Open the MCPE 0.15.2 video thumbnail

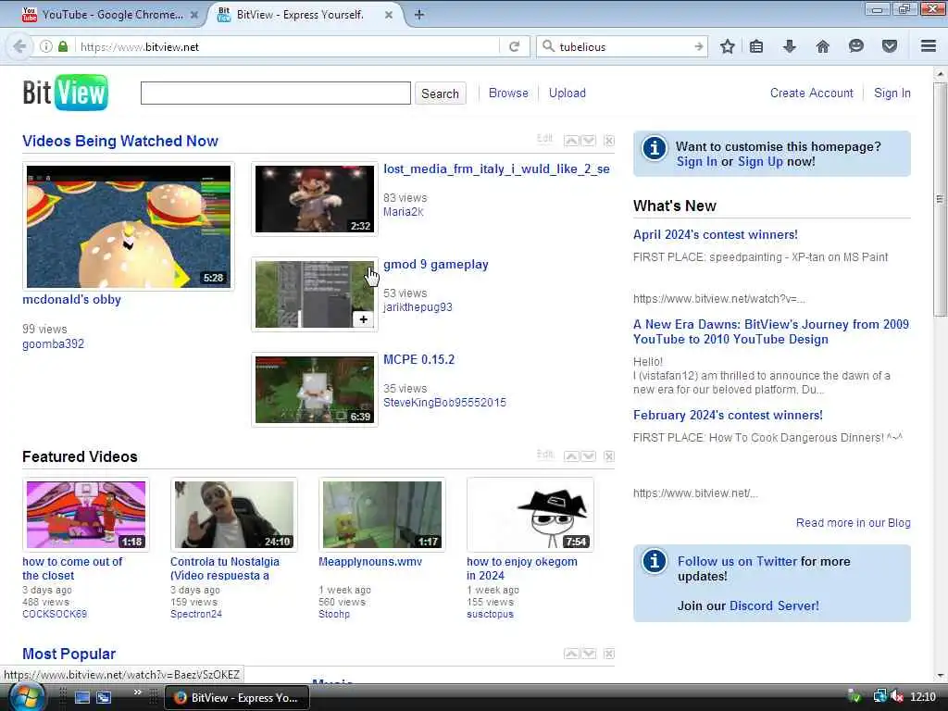click(x=315, y=390)
